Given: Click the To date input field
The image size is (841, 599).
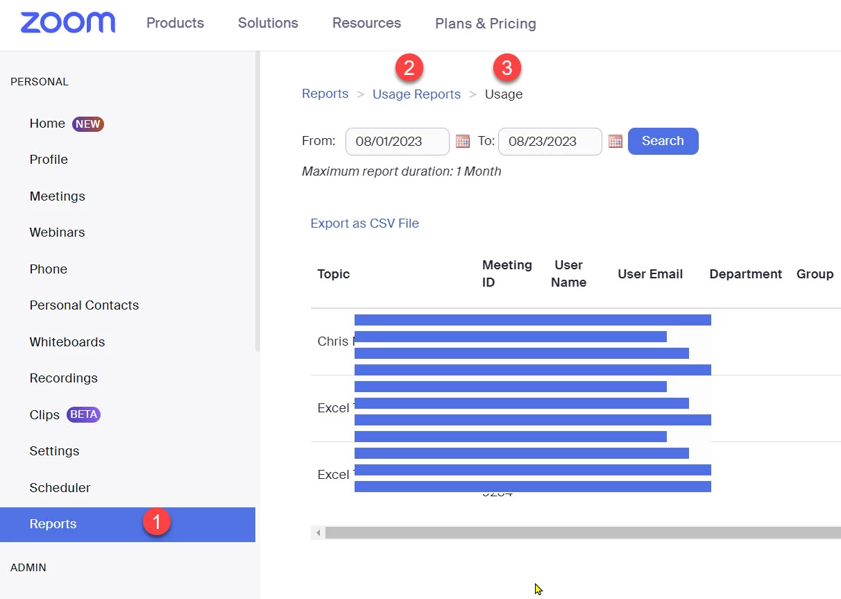Looking at the screenshot, I should point(550,142).
